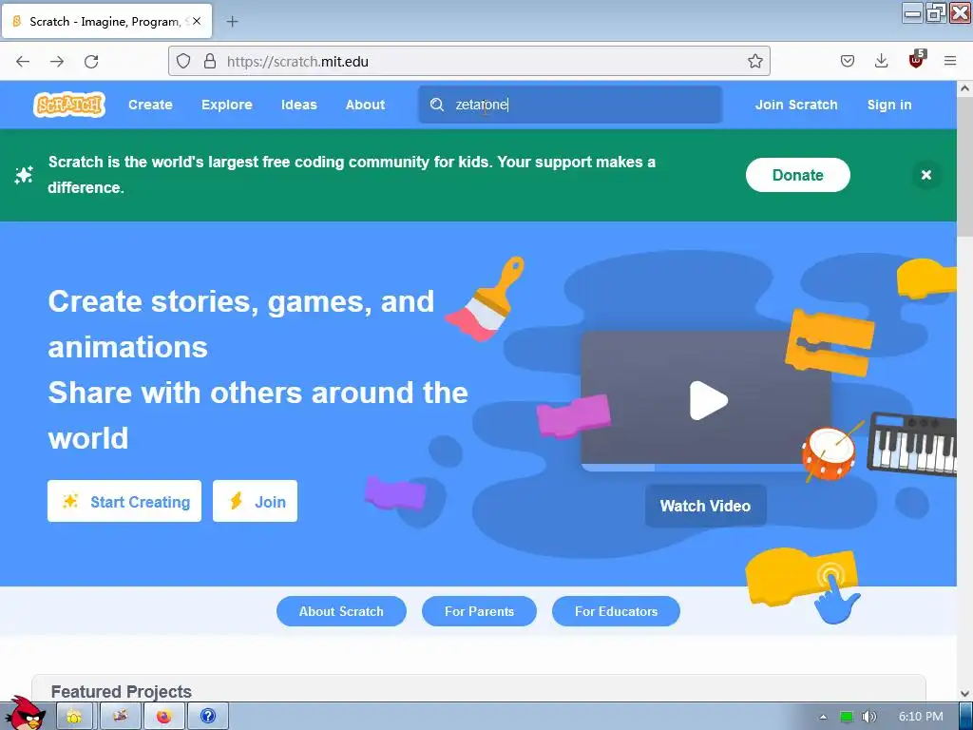Bookmark this page with star icon
The width and height of the screenshot is (973, 730).
(x=754, y=61)
